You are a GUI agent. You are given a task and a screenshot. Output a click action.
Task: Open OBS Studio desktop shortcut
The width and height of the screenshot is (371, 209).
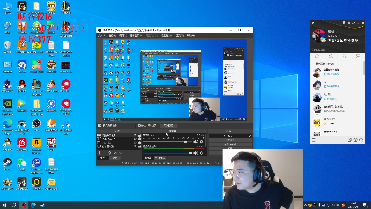point(37,125)
